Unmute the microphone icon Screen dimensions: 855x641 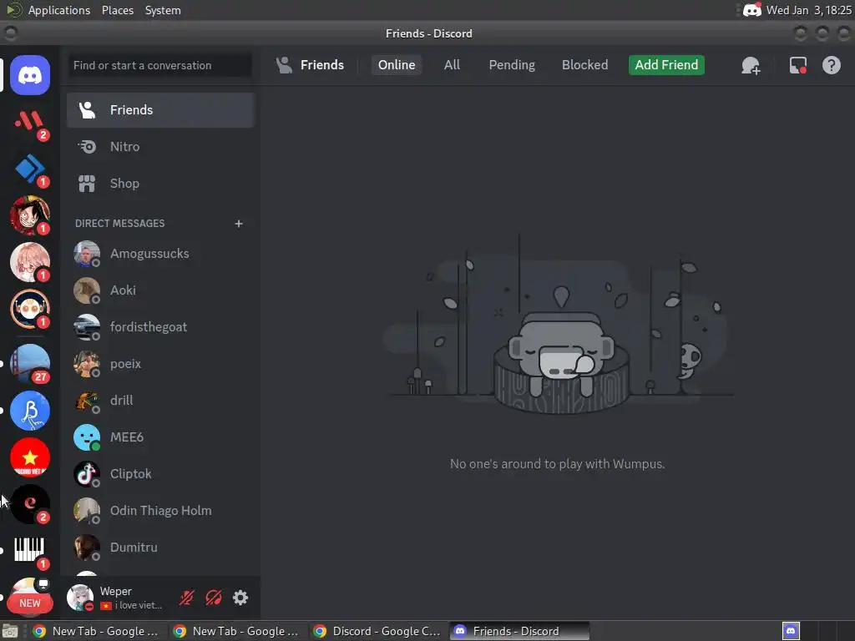[x=186, y=598]
